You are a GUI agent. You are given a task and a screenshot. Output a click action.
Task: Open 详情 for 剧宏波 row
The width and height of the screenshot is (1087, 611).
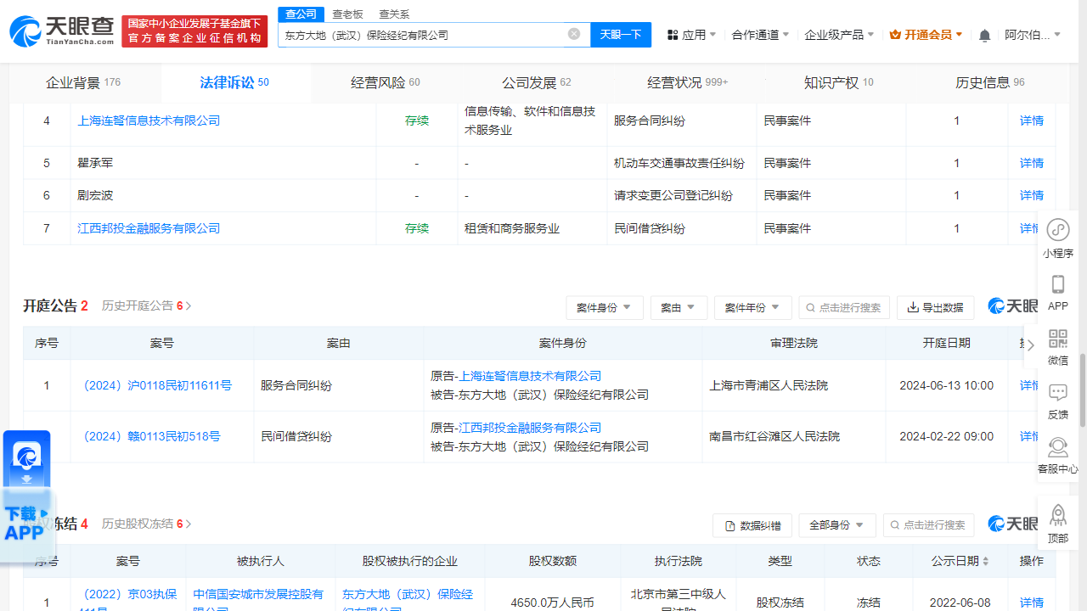[1032, 195]
